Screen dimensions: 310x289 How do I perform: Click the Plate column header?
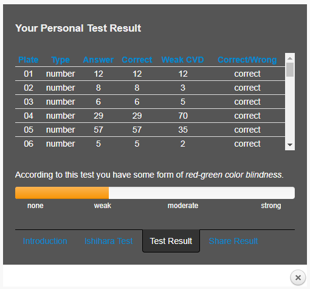29,60
